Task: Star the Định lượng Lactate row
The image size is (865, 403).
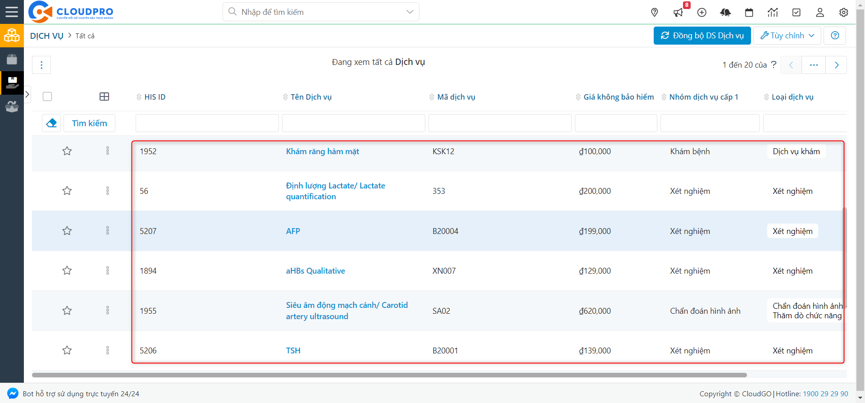Action: (67, 191)
